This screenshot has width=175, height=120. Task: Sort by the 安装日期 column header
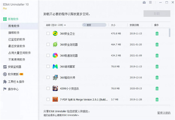[134, 25]
